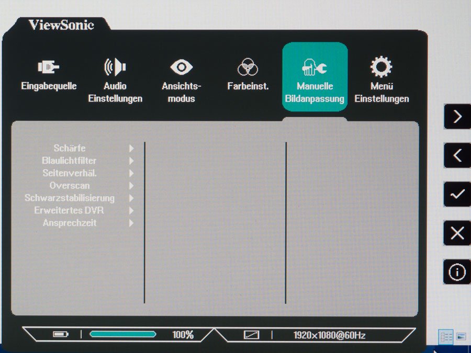Click the teal 100% progress bar
471x353 pixels.
click(122, 334)
